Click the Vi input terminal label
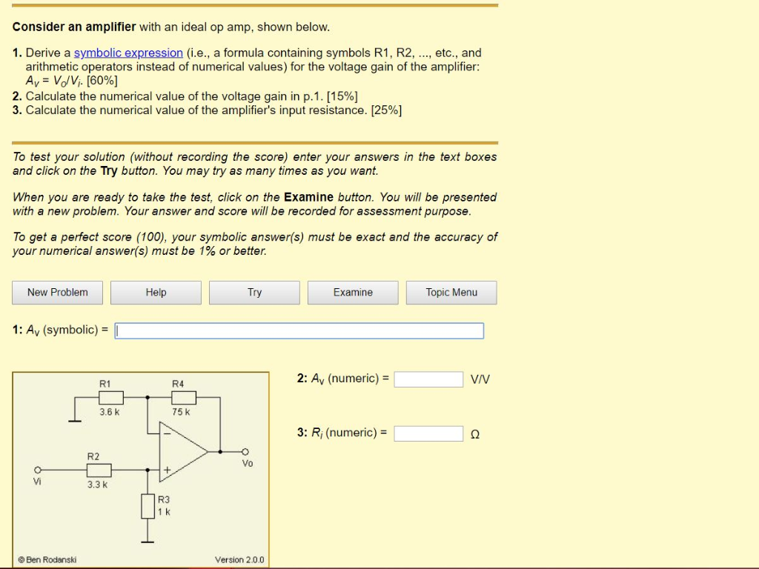759x569 pixels. pos(37,482)
